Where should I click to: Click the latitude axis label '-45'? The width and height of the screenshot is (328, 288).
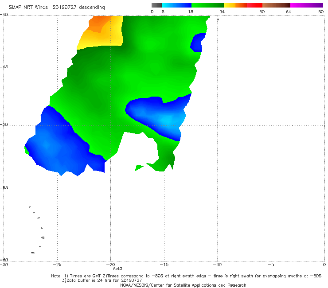click(4, 67)
